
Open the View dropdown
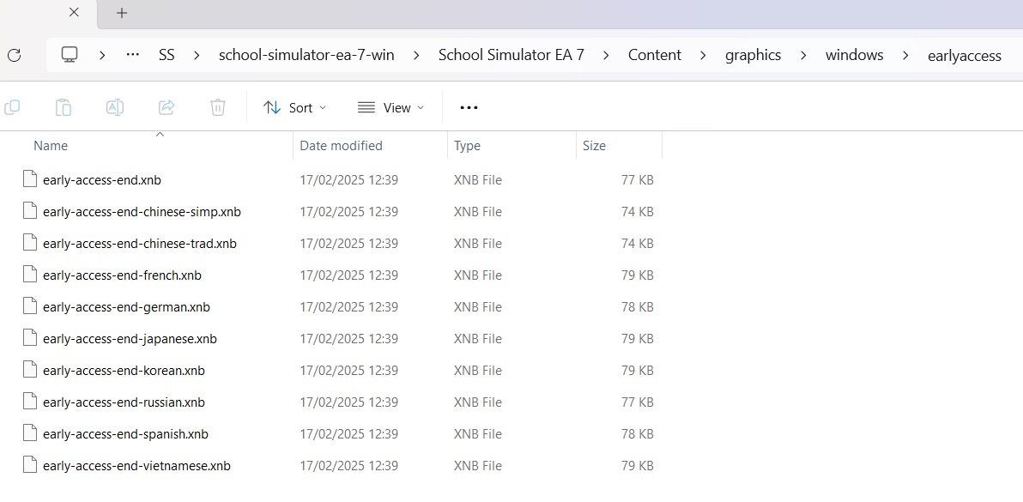(391, 107)
